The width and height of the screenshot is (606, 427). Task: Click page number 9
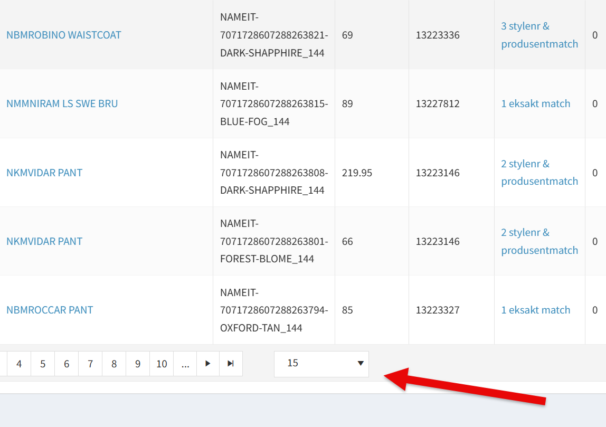click(138, 364)
